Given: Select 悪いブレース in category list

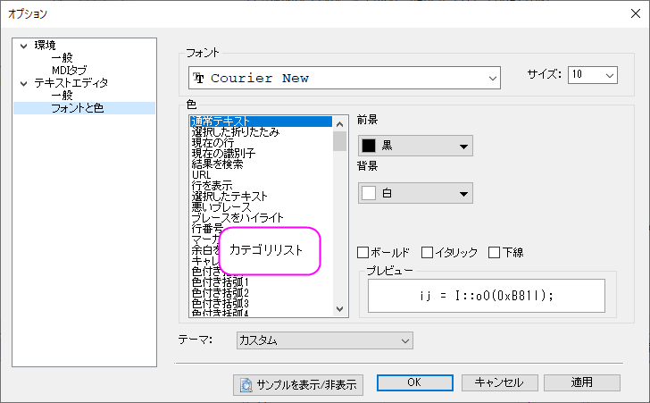Looking at the screenshot, I should 261,207.
